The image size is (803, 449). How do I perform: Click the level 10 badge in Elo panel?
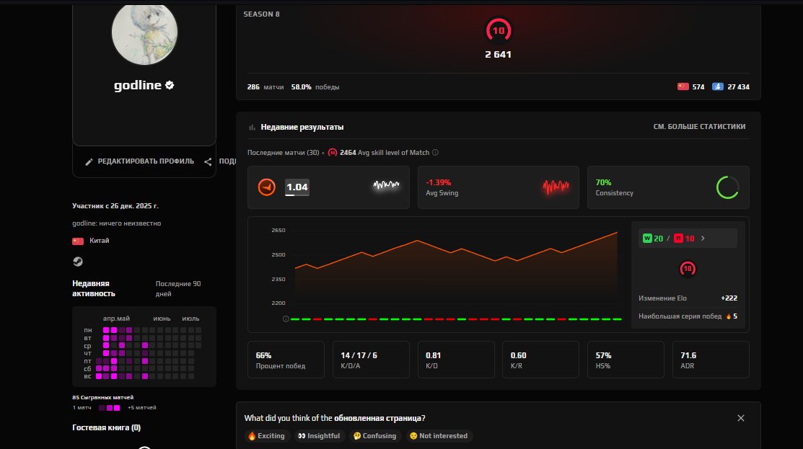[688, 269]
